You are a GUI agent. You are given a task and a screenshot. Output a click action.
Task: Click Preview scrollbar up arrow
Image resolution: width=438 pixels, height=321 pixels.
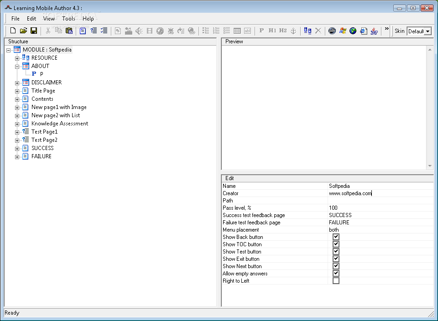(430, 50)
